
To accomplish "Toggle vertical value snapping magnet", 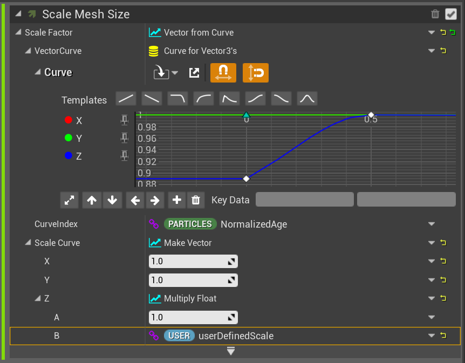I will coord(256,73).
